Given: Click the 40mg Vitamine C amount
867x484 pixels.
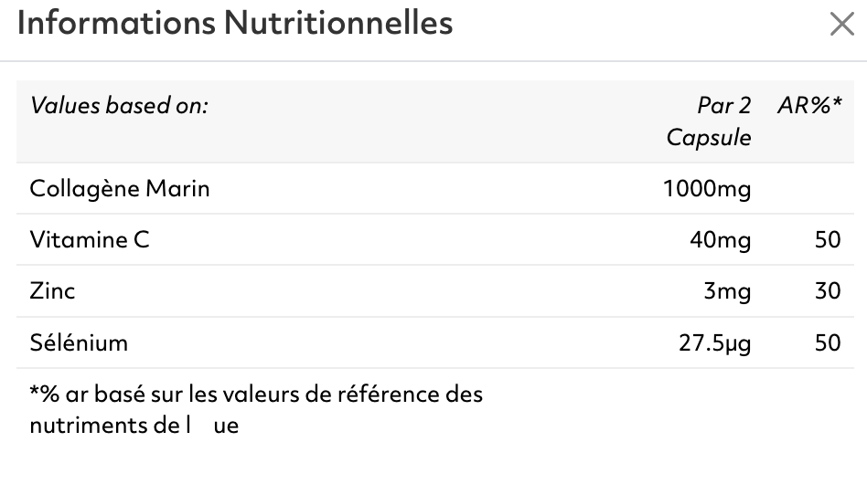Looking at the screenshot, I should (x=721, y=241).
